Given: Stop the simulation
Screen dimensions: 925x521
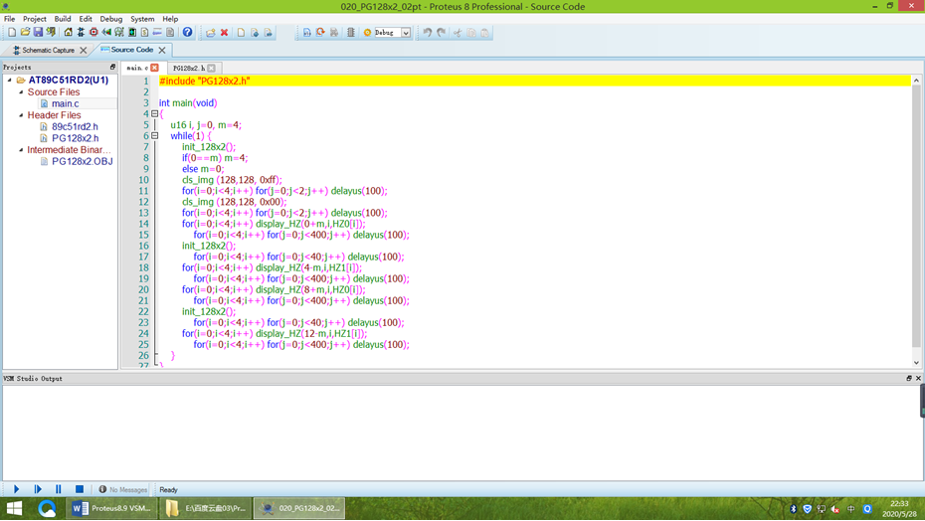Looking at the screenshot, I should (x=80, y=489).
